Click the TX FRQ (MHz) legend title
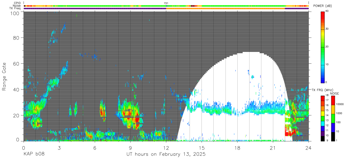347x160 pixels. (x=322, y=90)
